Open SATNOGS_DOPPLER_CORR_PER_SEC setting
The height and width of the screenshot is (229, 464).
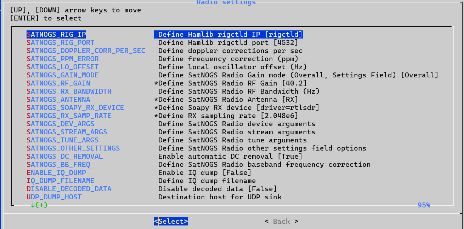pyautogui.click(x=86, y=51)
